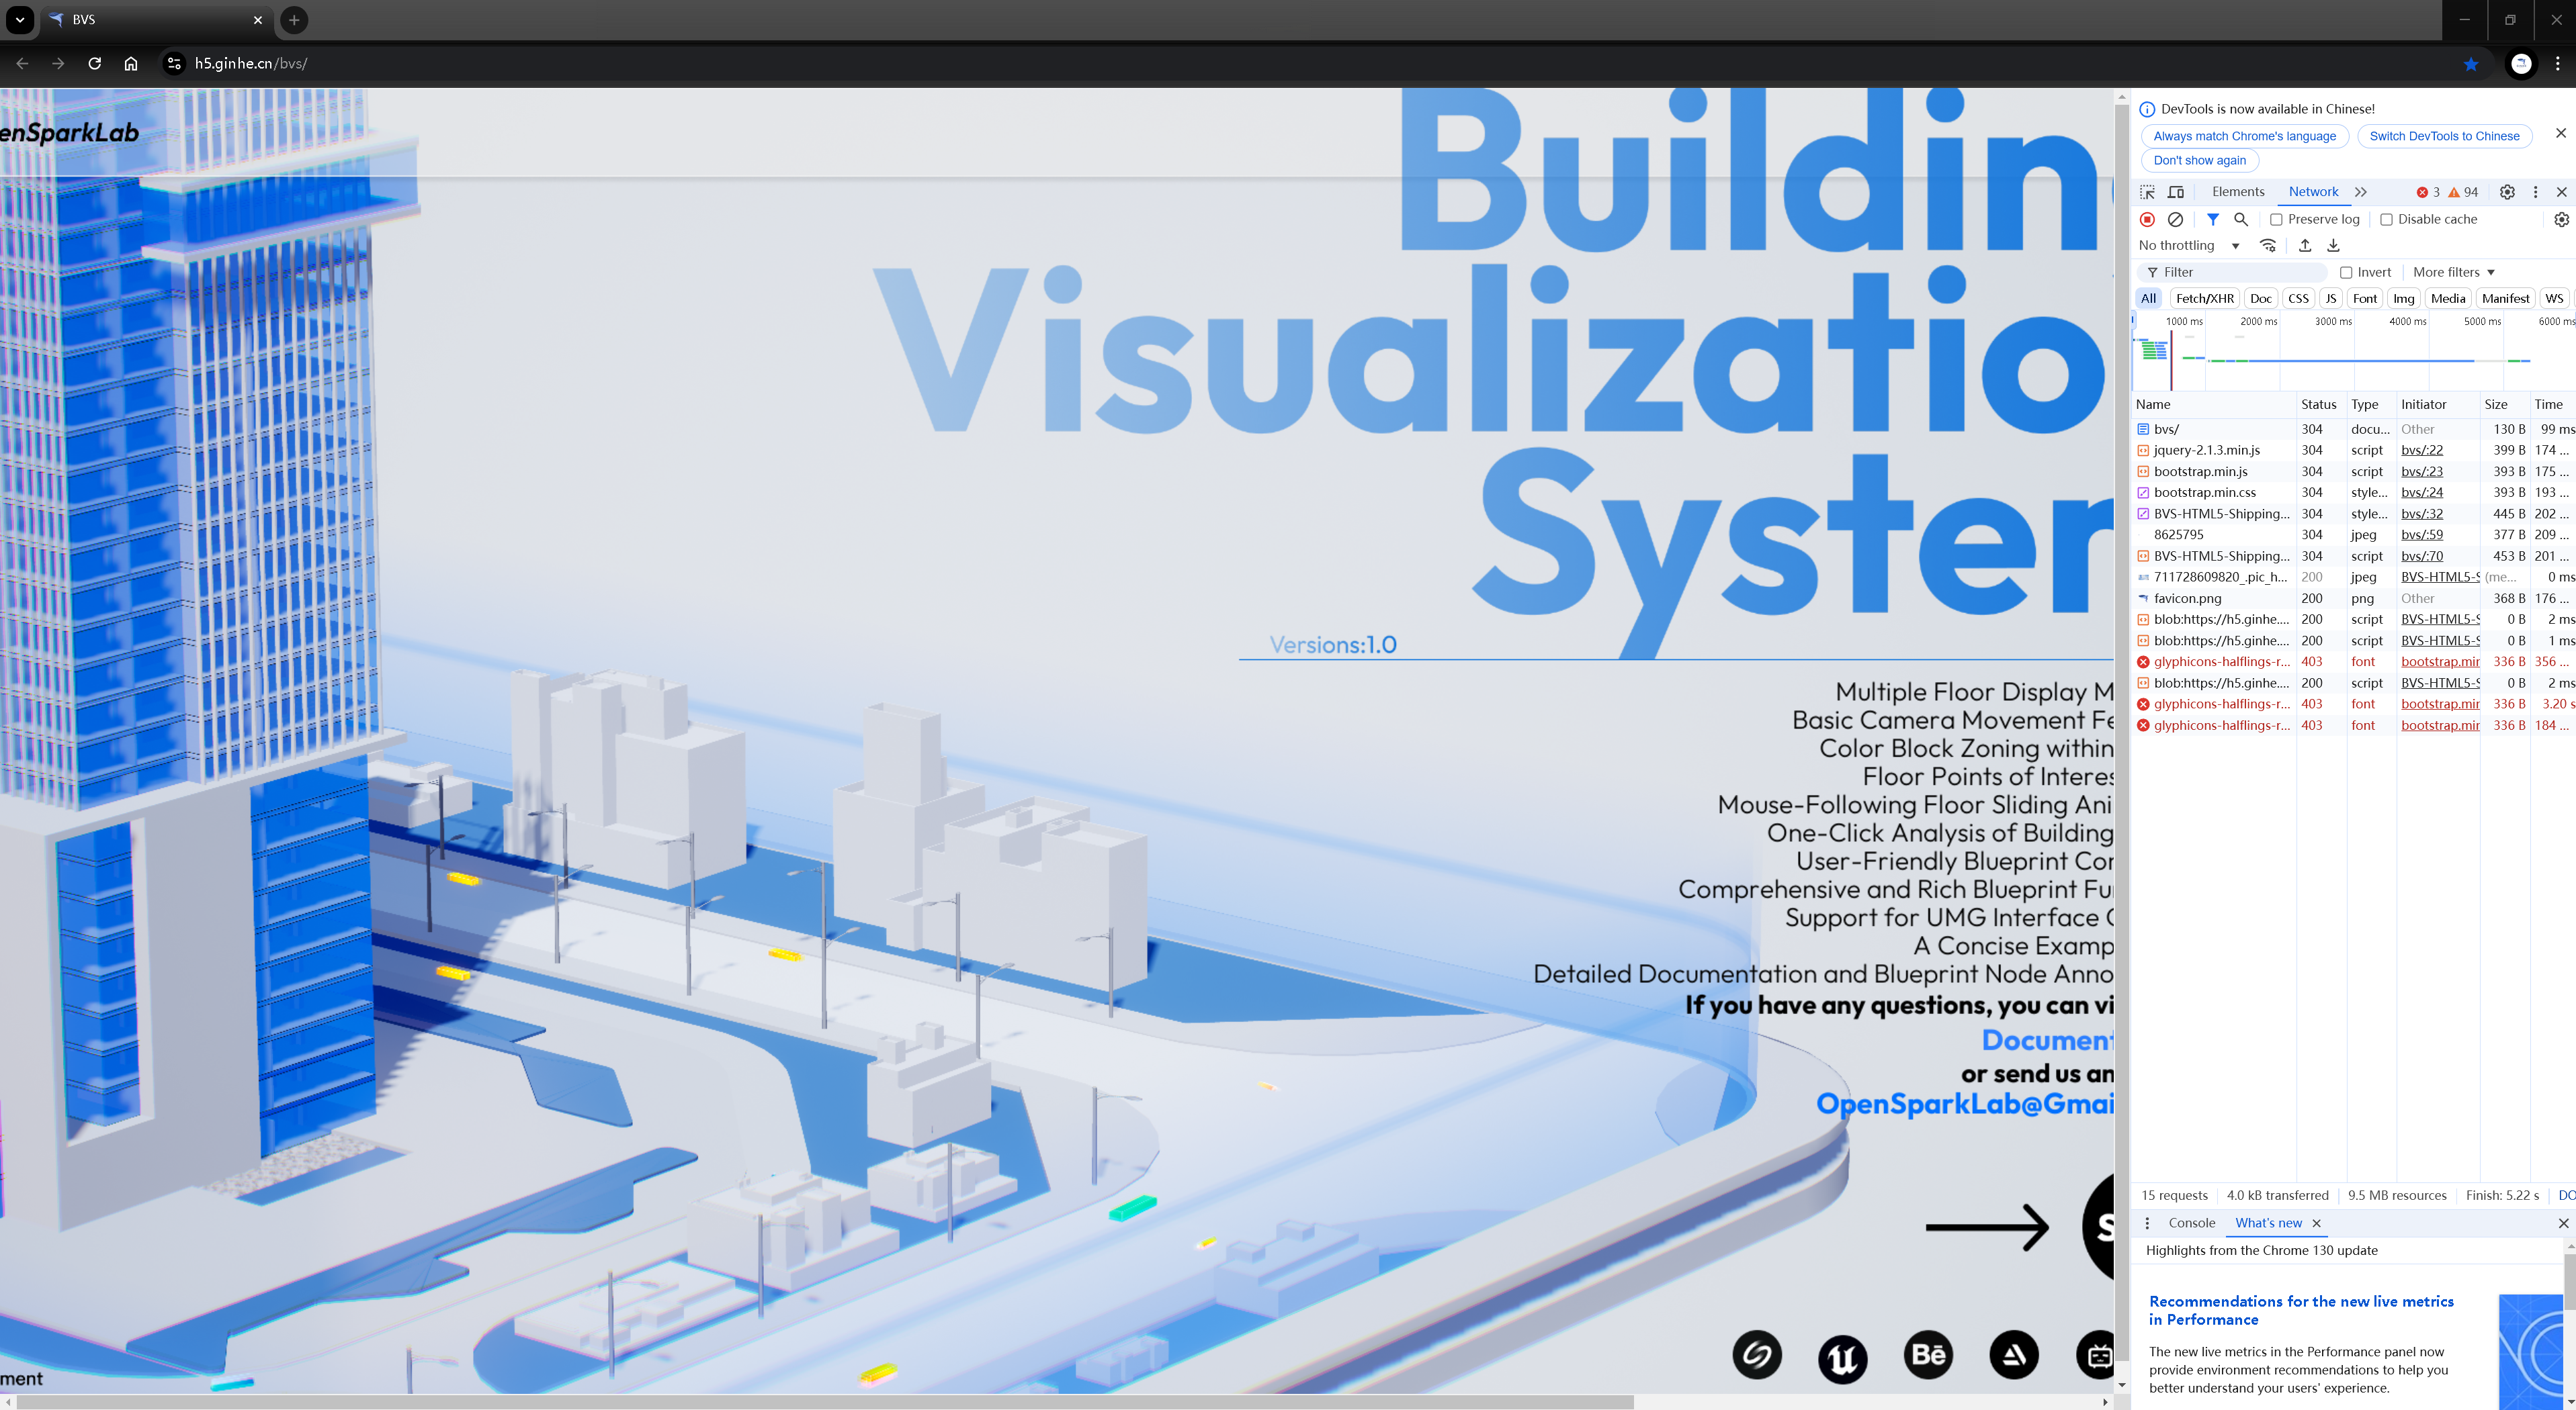2576x1410 pixels.
Task: Clear the network log
Action: click(2175, 219)
